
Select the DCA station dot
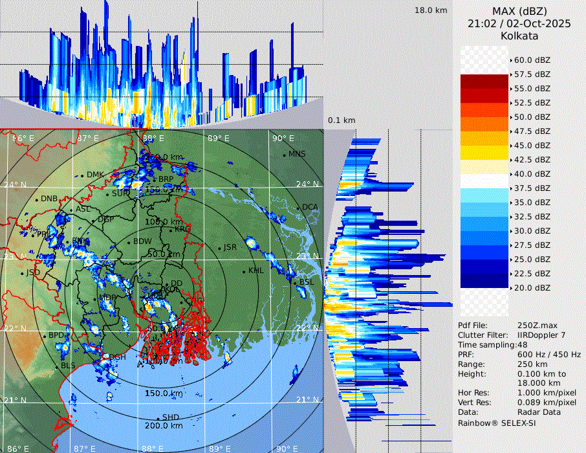tap(299, 208)
